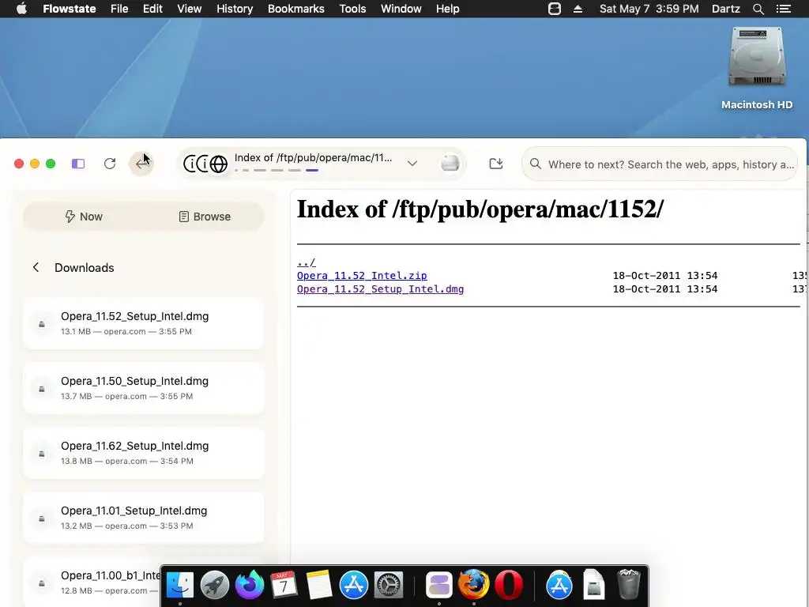
Task: Open Opera_11.01_Setup_Intel.dmg download entry
Action: [144, 518]
